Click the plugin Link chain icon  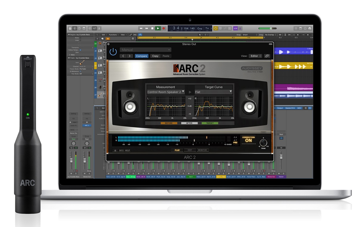267,56
